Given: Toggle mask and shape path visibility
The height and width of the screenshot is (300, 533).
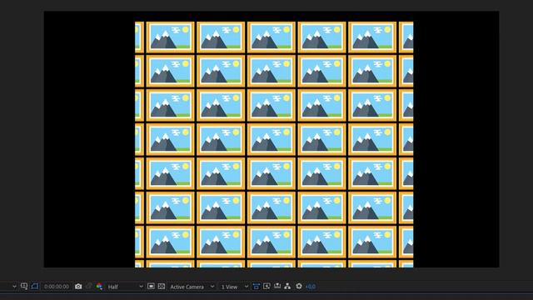Looking at the screenshot, I should tap(35, 287).
